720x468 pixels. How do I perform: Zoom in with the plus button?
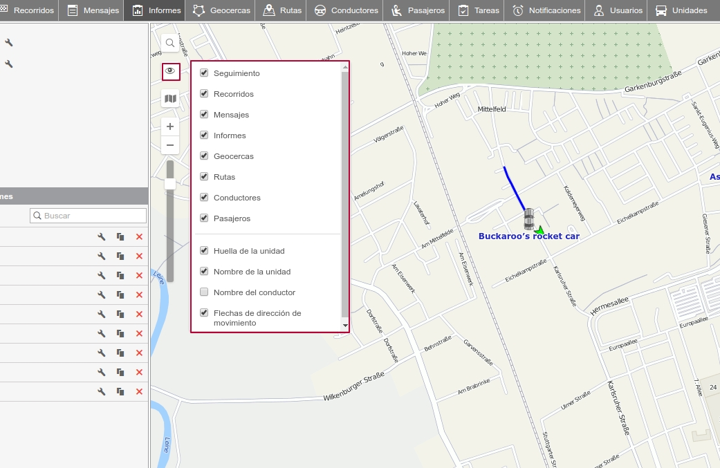pos(170,127)
